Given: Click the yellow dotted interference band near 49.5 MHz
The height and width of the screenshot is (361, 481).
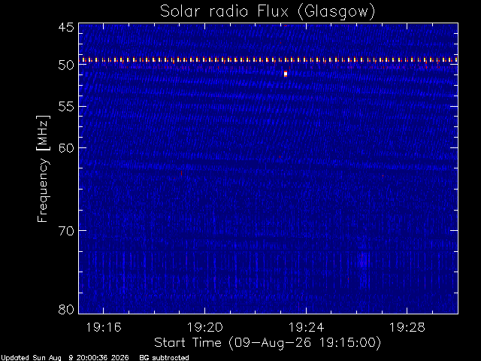Looking at the screenshot, I should [x=268, y=60].
